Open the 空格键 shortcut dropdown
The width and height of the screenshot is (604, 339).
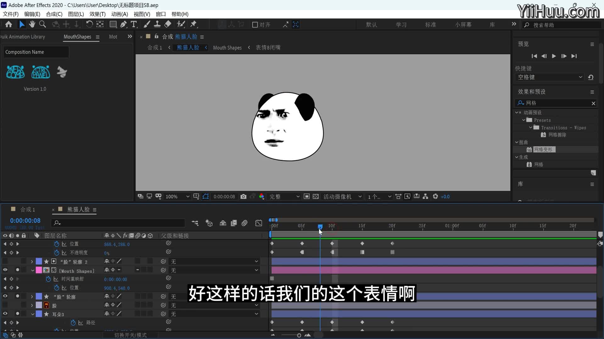pos(550,77)
